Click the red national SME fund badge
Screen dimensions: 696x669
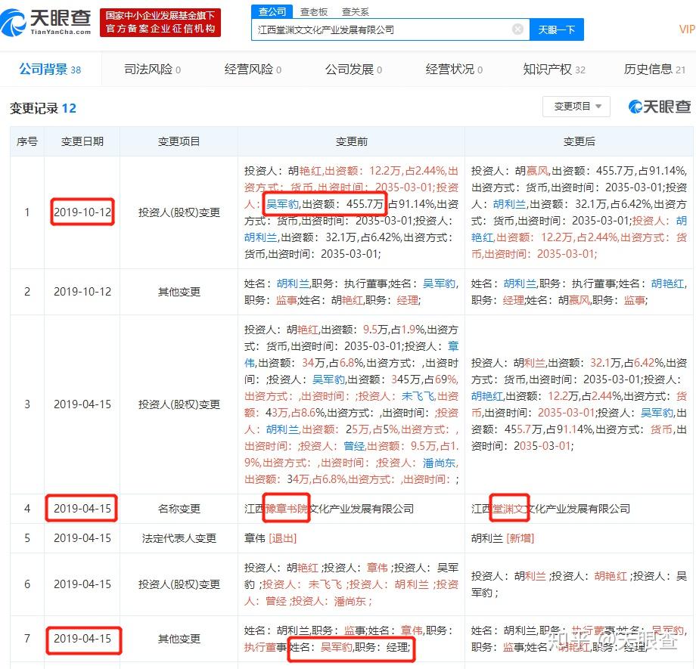pos(161,22)
